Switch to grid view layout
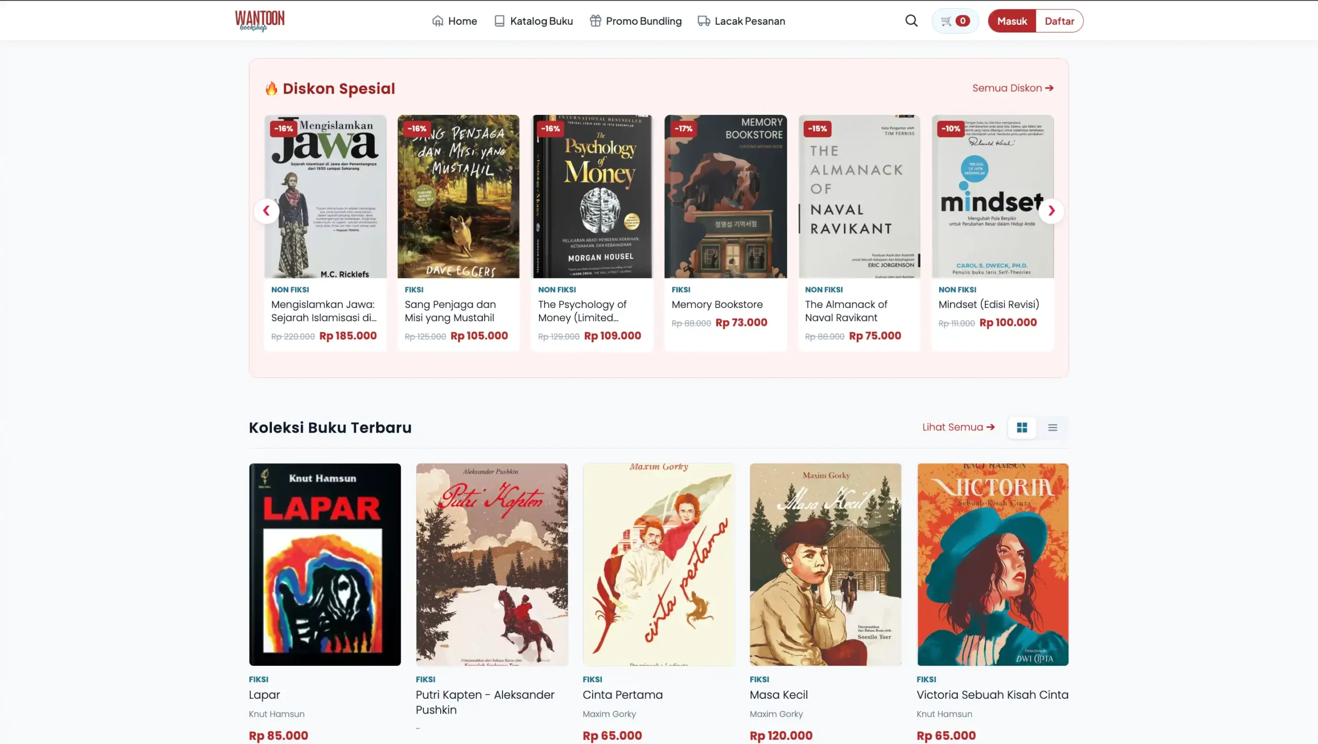 [1022, 427]
